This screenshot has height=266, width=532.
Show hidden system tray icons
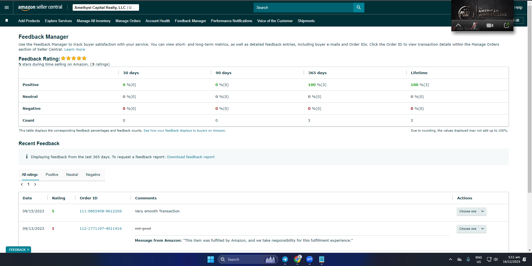tap(451, 259)
